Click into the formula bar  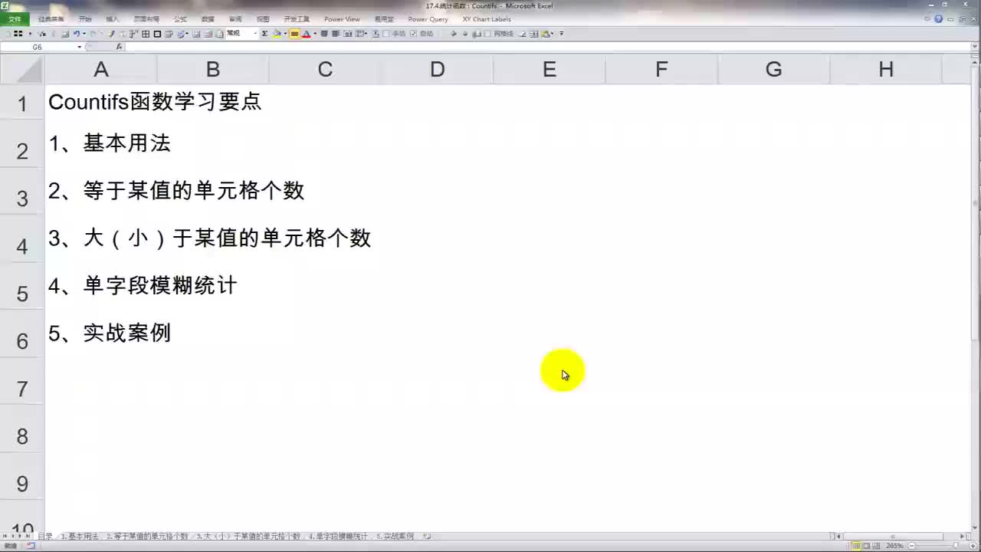548,47
